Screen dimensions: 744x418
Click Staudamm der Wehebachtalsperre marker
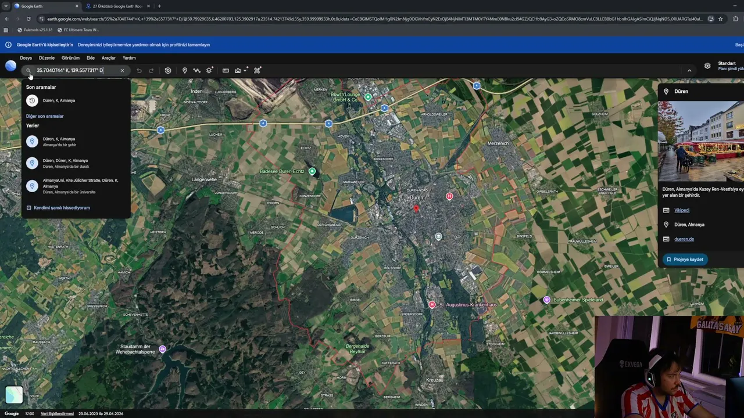(x=163, y=349)
